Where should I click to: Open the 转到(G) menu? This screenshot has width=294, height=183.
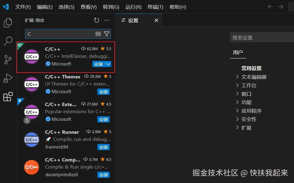coord(111,7)
